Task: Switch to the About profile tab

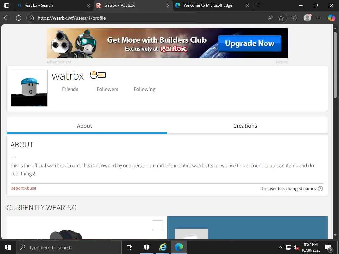Action: pyautogui.click(x=87, y=126)
